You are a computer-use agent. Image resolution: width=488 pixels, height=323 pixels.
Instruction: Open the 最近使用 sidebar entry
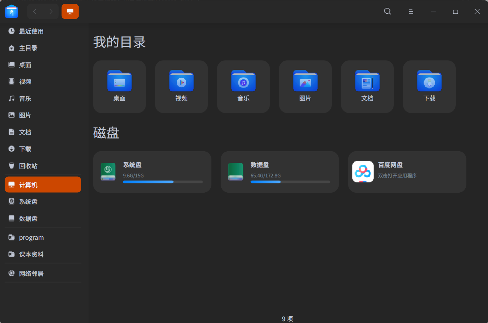(x=31, y=31)
